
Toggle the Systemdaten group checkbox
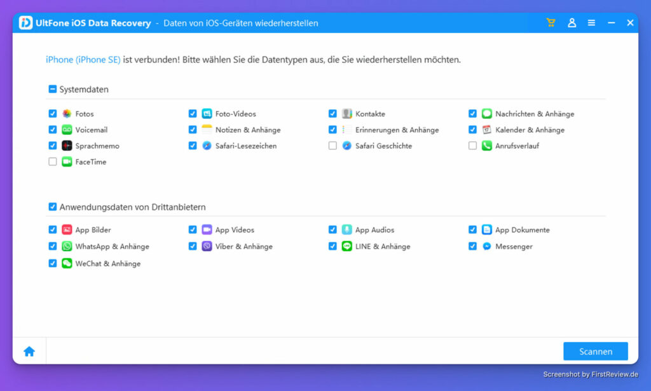[52, 89]
